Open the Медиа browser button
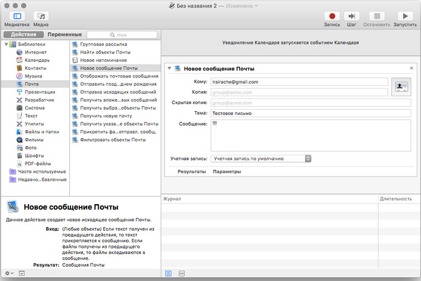Viewport: 421px width, 281px height. [x=41, y=16]
